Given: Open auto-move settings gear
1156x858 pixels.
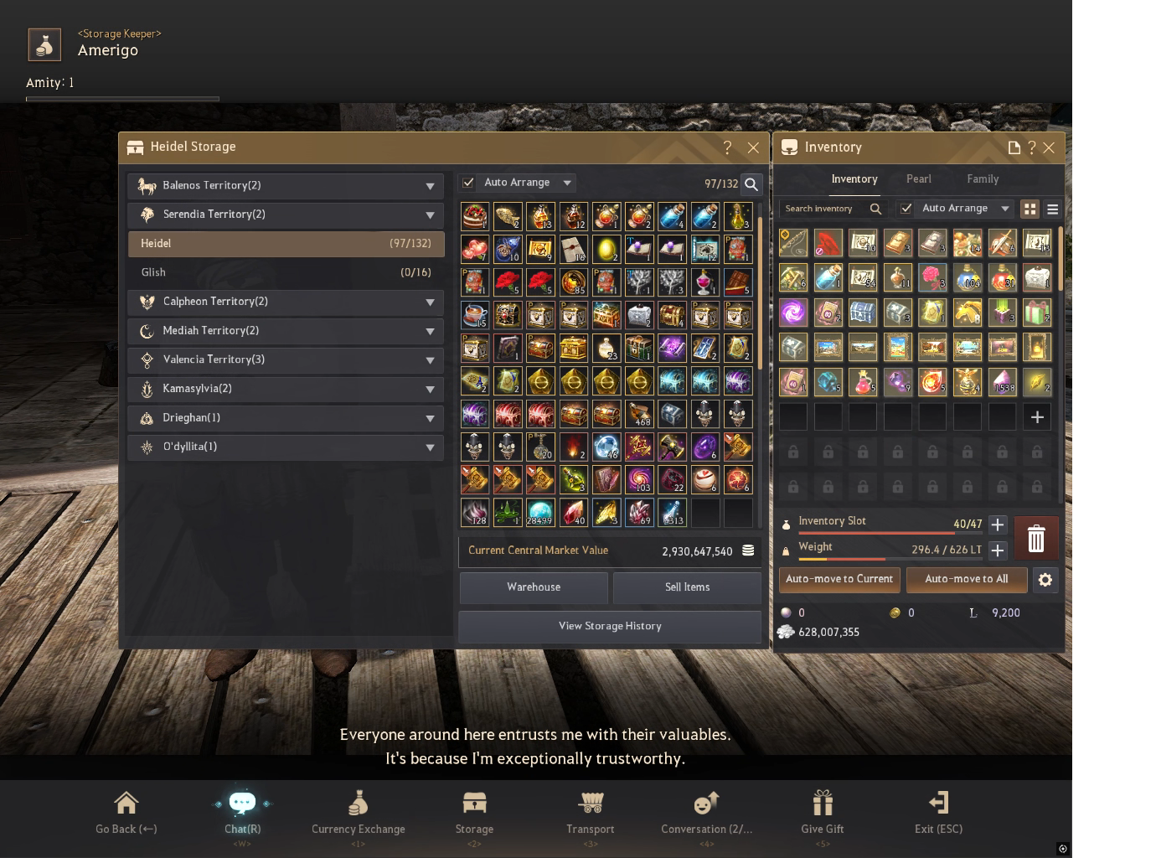Looking at the screenshot, I should point(1045,580).
